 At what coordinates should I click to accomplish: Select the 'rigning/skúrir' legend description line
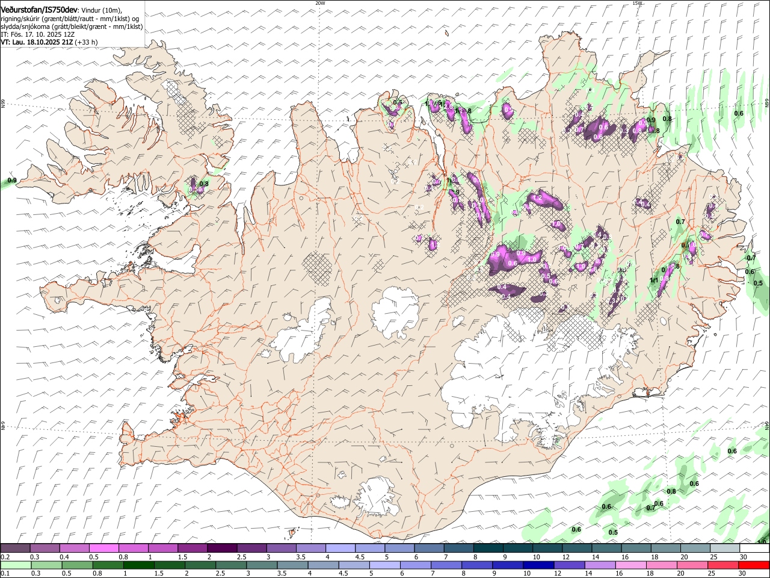click(70, 19)
